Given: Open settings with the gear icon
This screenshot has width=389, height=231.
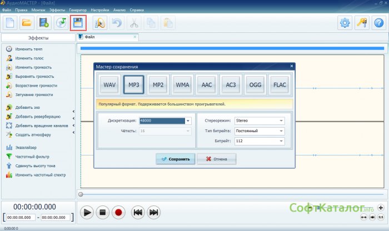Looking at the screenshot, I should (346, 23).
